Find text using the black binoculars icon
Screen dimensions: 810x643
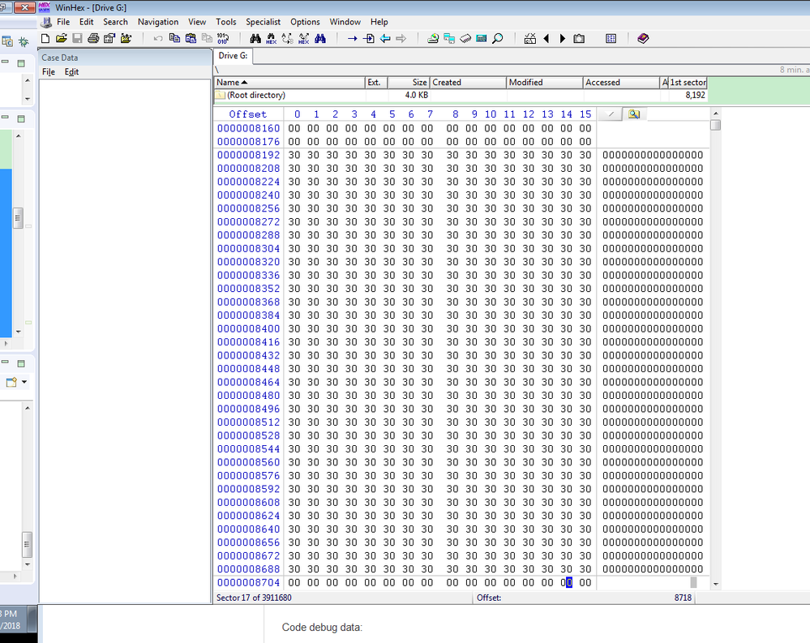[x=255, y=38]
